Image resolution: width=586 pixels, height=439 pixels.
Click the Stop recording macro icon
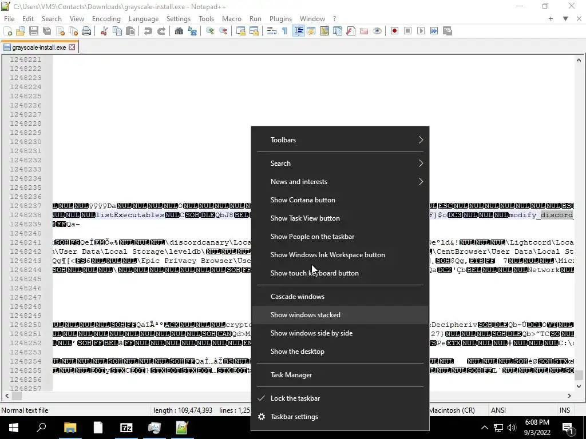tap(407, 31)
